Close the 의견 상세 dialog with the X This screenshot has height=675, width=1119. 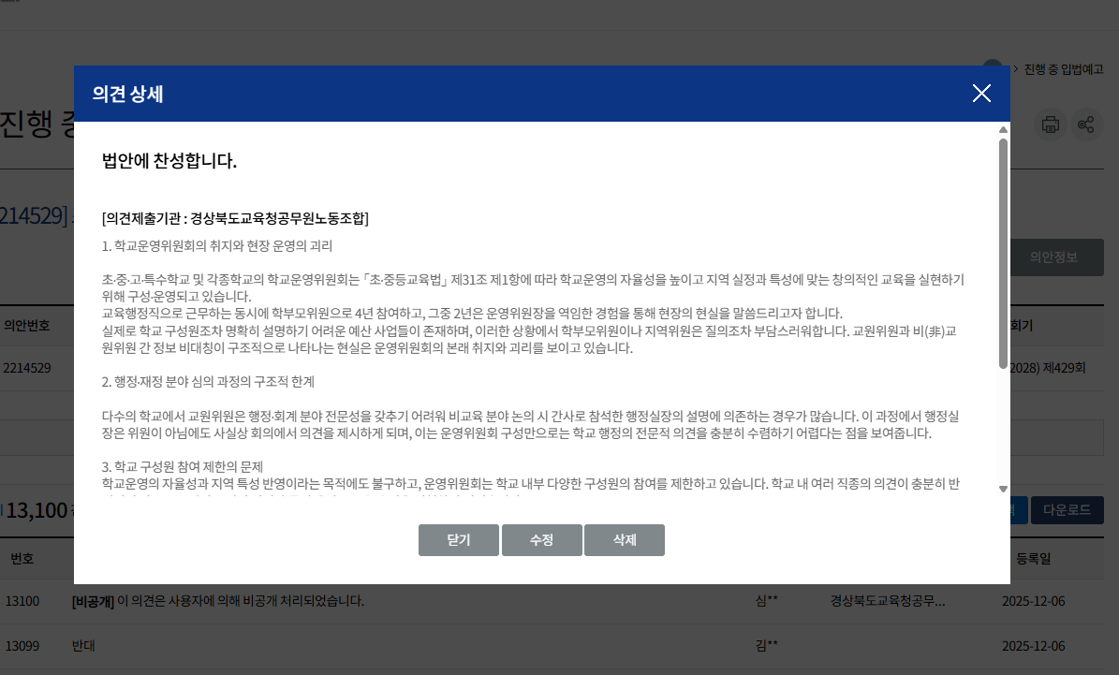click(981, 94)
